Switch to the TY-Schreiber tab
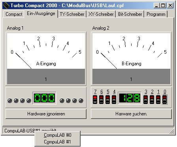 click(72, 14)
